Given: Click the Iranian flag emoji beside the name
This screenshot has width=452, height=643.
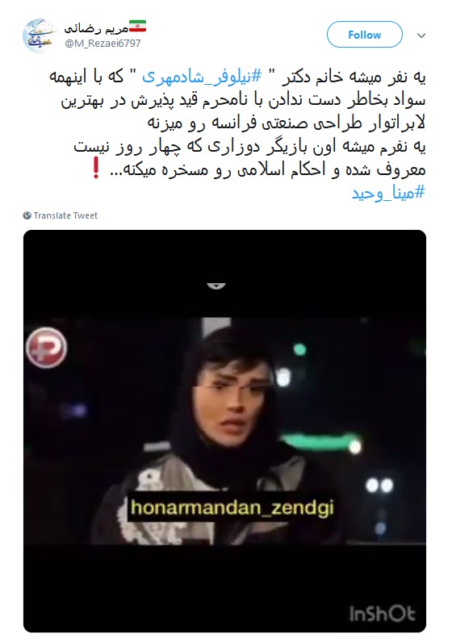Looking at the screenshot, I should pos(137,27).
